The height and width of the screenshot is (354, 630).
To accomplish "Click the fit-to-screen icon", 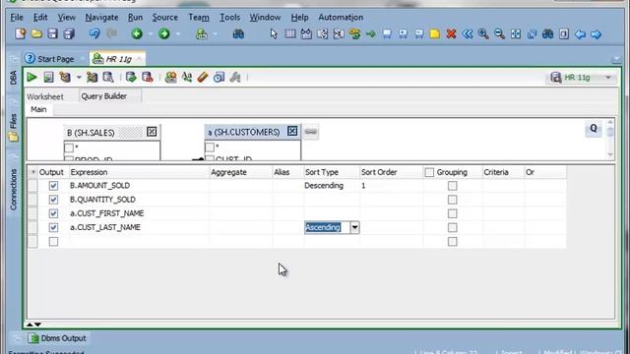I will (516, 33).
